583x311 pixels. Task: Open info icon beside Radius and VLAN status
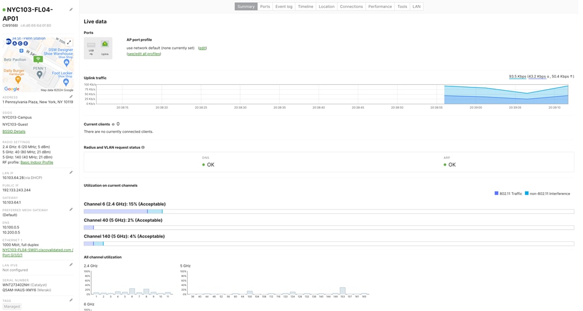[x=143, y=147]
